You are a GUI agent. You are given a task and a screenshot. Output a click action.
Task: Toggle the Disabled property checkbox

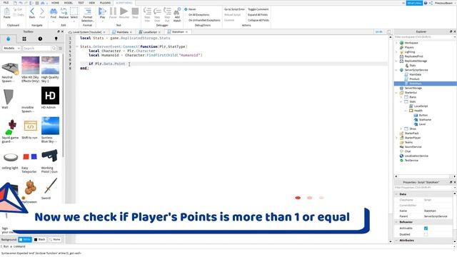pyautogui.click(x=426, y=234)
